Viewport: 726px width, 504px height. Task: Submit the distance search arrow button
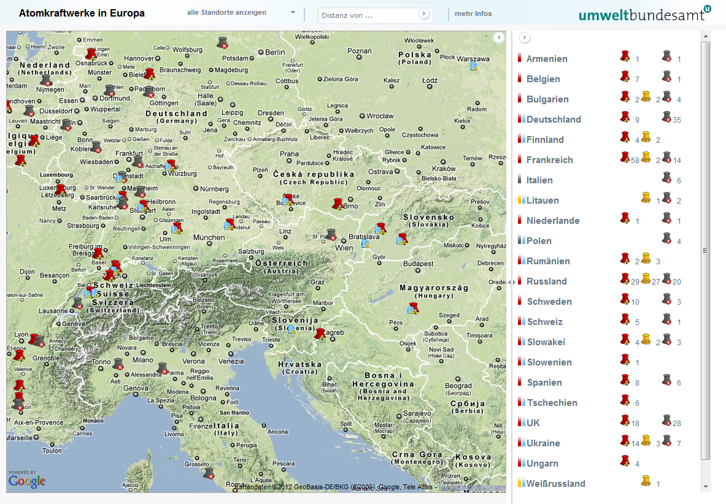pyautogui.click(x=423, y=14)
